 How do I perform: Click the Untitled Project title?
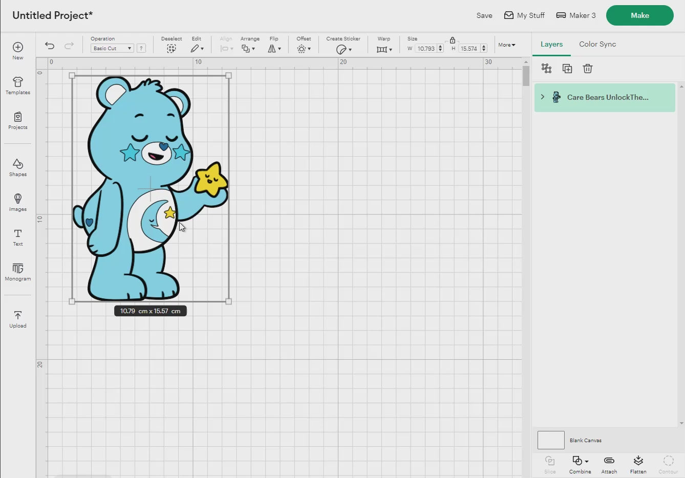53,15
